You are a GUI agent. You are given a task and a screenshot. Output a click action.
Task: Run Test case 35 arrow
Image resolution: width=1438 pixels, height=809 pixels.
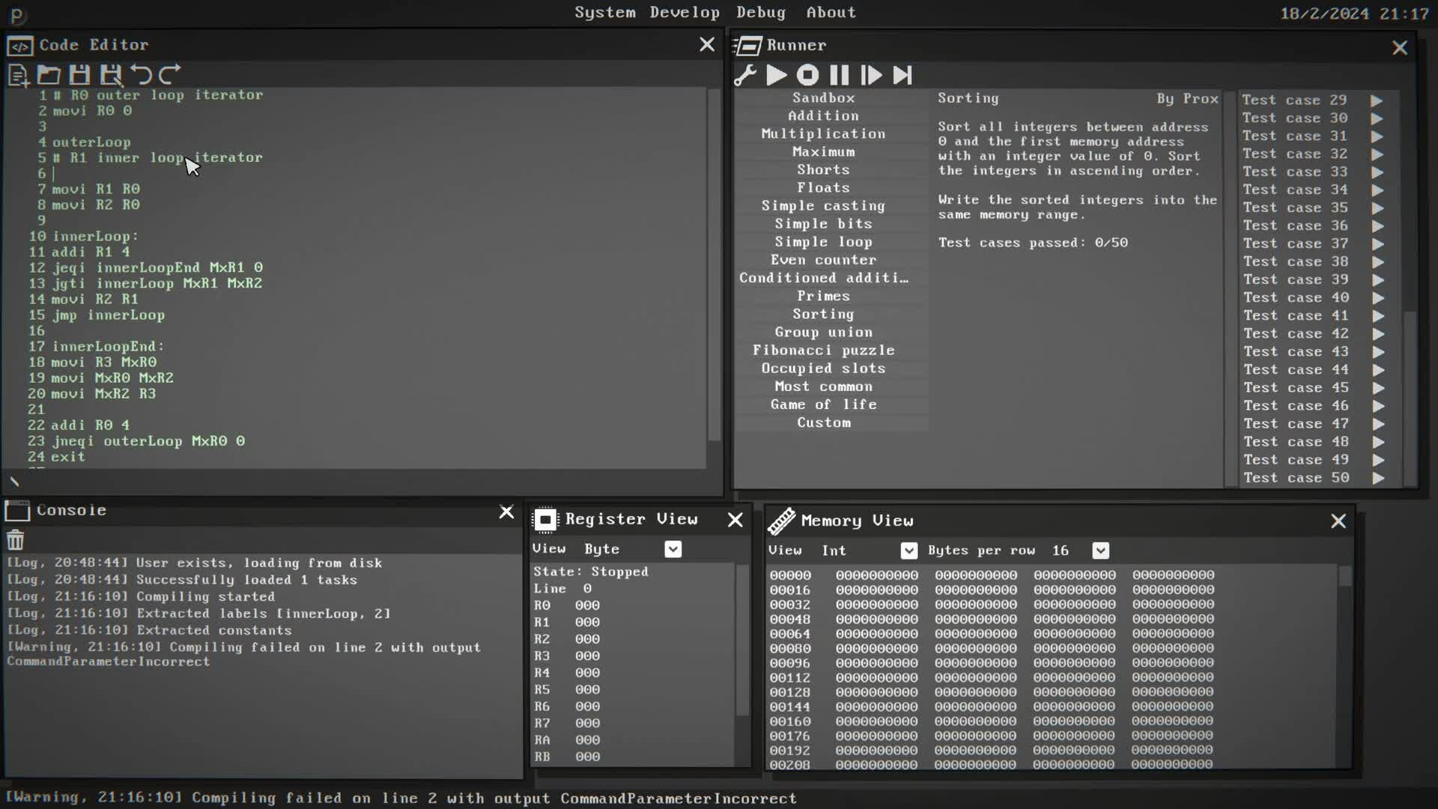pyautogui.click(x=1377, y=208)
